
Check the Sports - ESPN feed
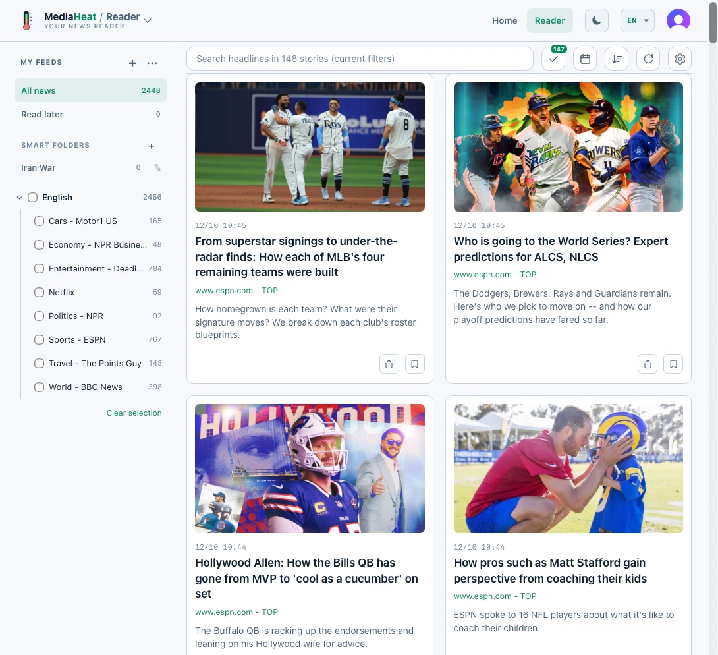39,340
